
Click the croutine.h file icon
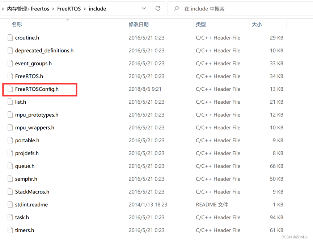(10, 38)
